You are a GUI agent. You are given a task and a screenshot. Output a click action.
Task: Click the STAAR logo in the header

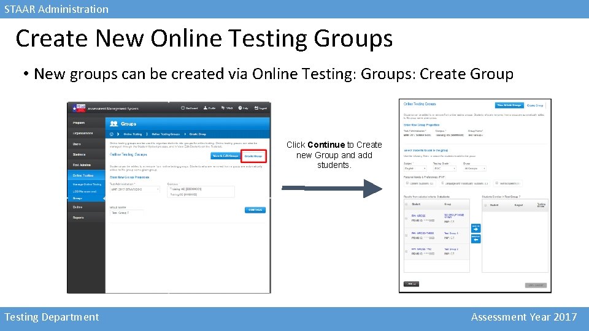click(79, 108)
